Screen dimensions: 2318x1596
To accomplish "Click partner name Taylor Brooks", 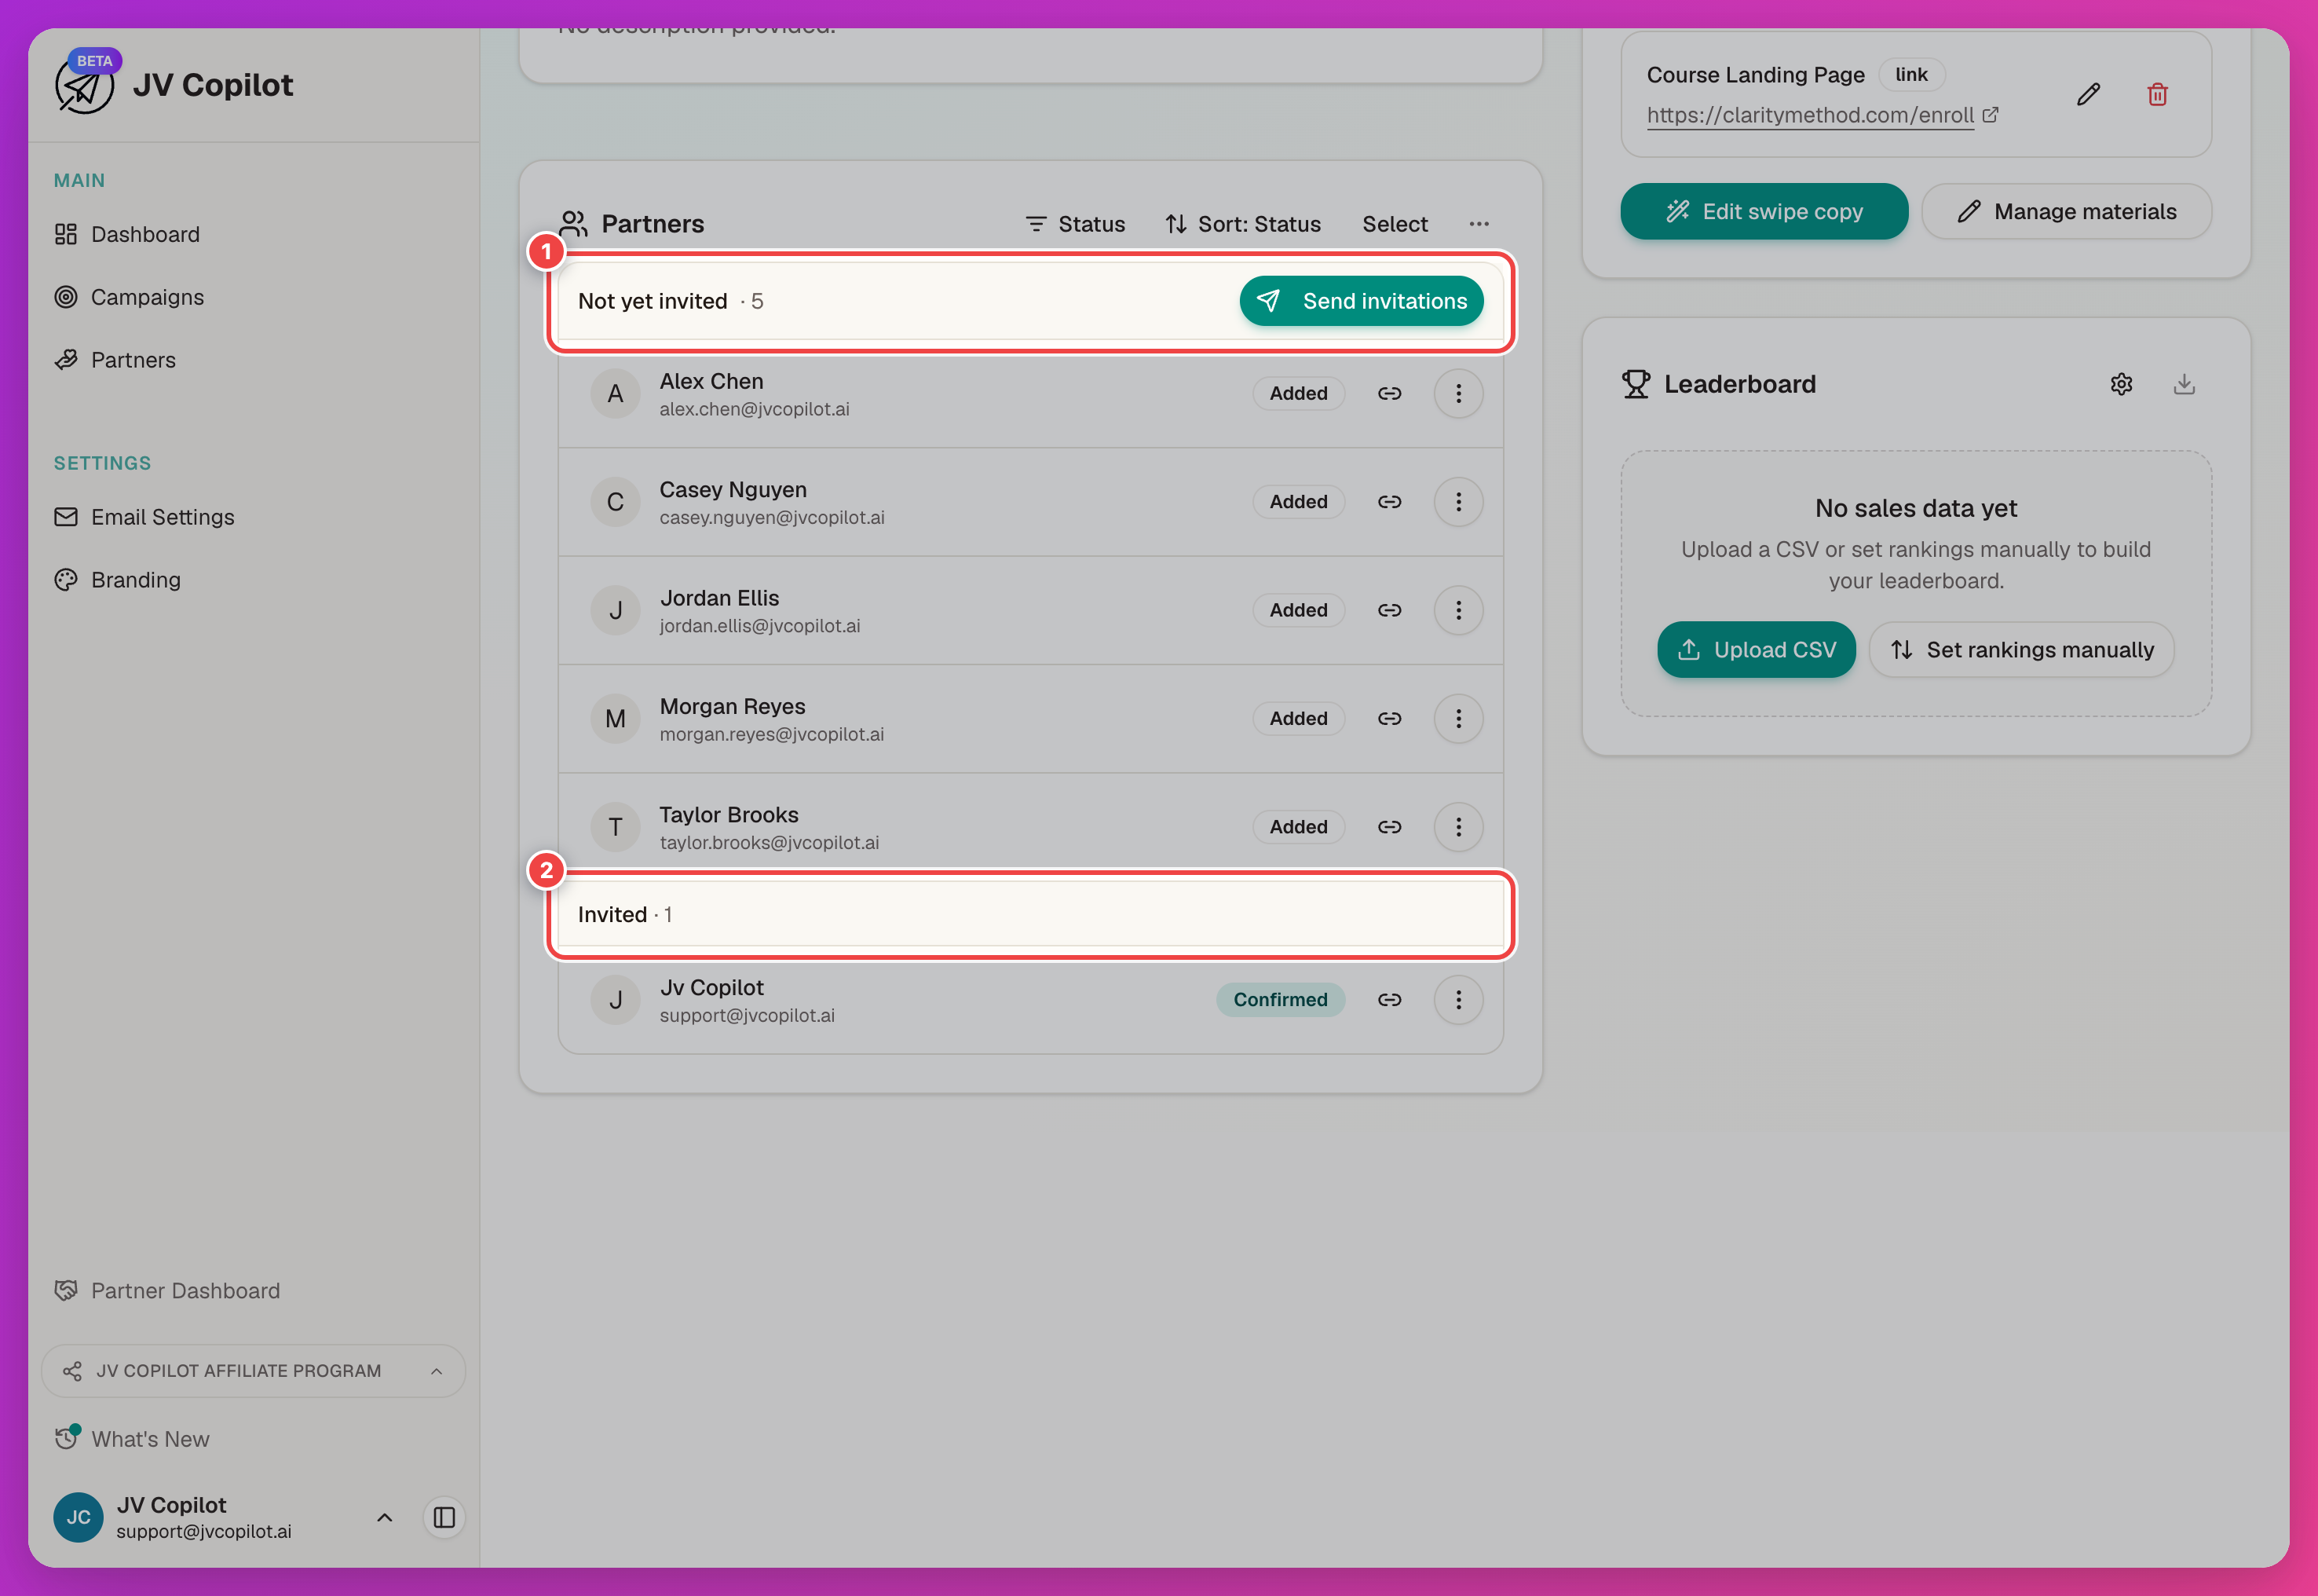I will [x=729, y=814].
